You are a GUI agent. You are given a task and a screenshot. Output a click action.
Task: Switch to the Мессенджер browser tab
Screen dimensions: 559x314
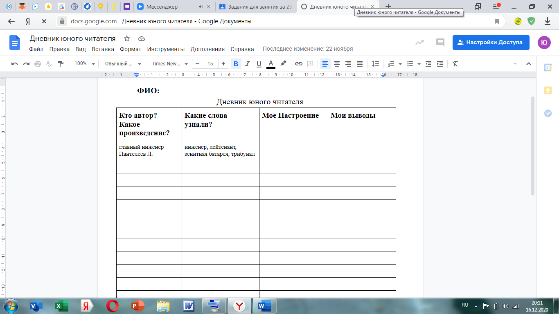[174, 7]
